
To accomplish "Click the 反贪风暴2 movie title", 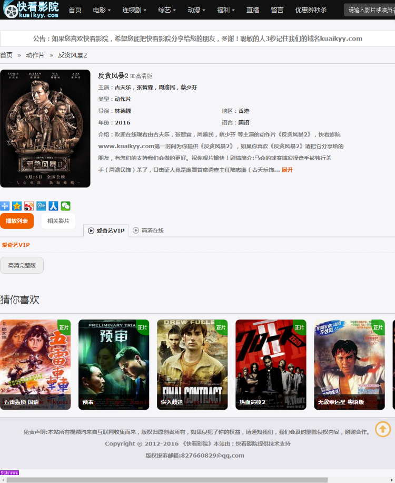I will 113,75.
